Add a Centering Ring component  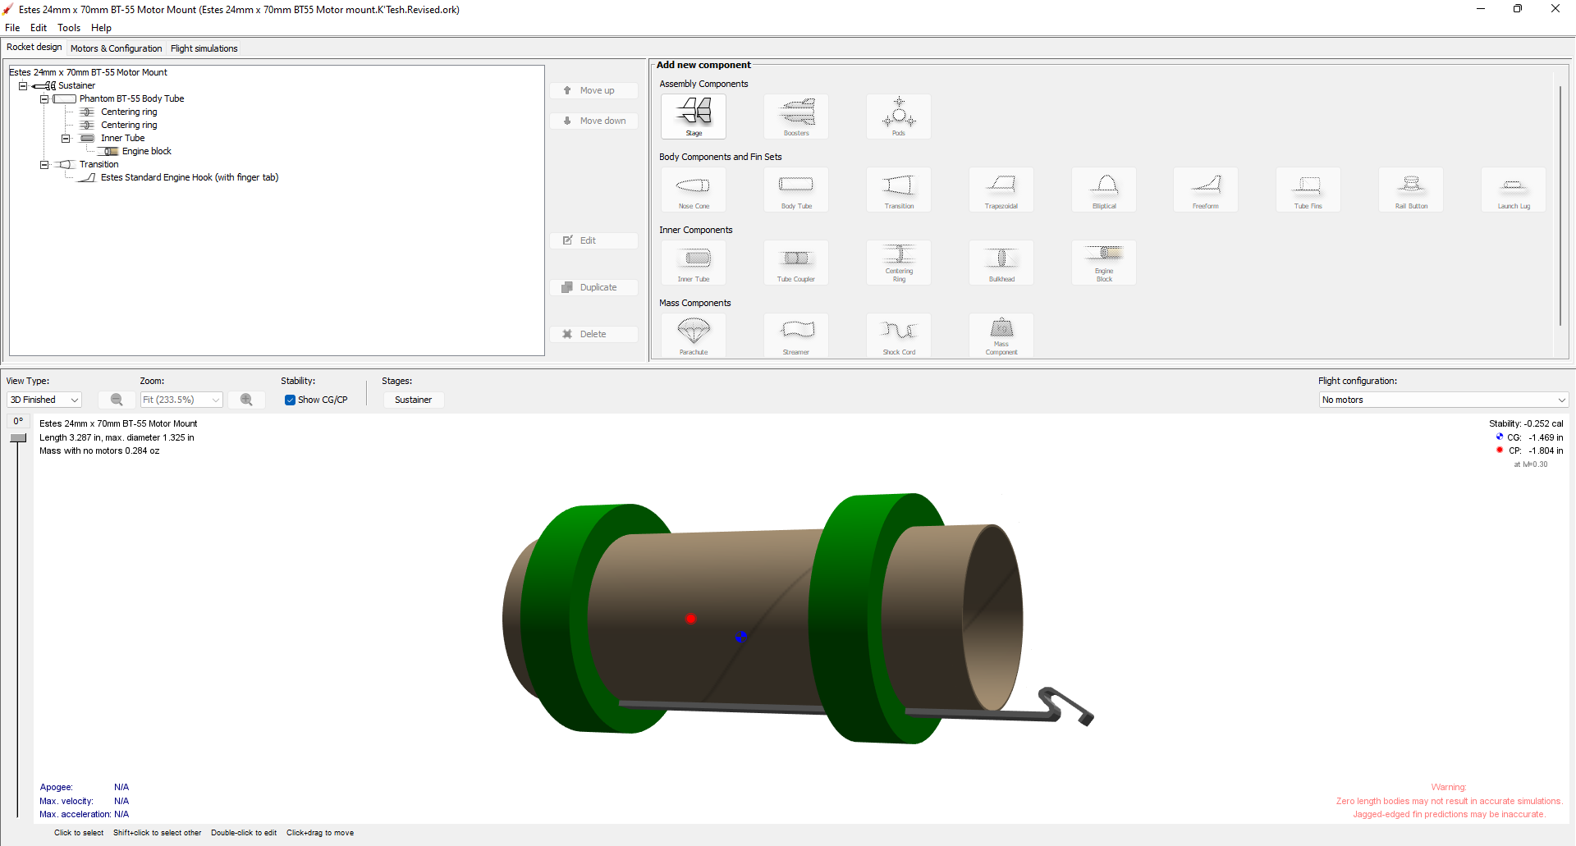coord(899,263)
